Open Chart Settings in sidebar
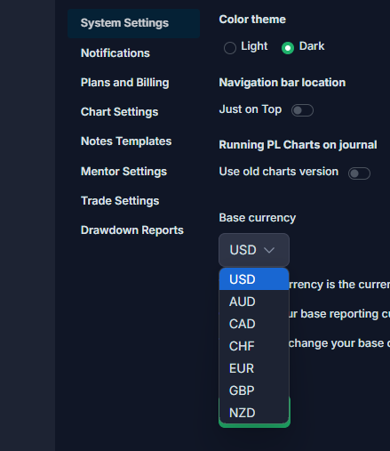The image size is (390, 451). tap(119, 112)
